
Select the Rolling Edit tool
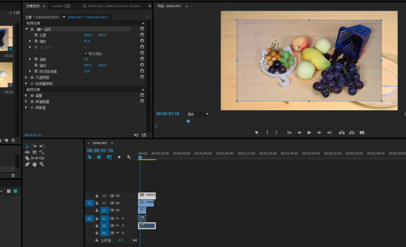(x=34, y=152)
